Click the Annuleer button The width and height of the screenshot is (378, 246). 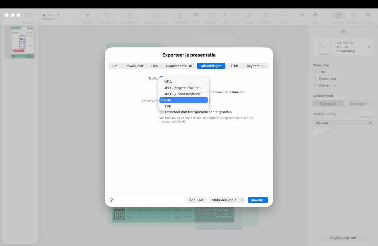tap(197, 200)
